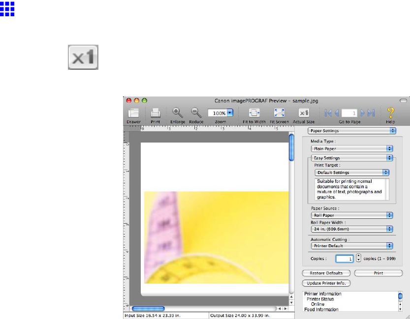Click Feed Information entry

[321, 309]
